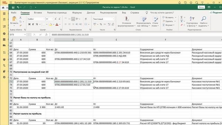Click the font color red swatch
The height and width of the screenshot is (125, 222).
(x=57, y=25)
